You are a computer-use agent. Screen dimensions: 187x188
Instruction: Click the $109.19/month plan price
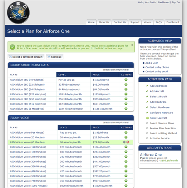[169, 160]
